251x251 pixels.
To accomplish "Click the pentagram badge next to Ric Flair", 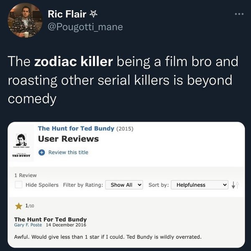I will pos(94,15).
